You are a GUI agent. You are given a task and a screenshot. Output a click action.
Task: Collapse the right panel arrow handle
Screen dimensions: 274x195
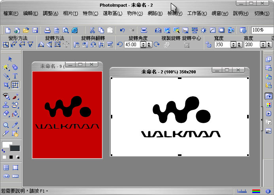(262, 120)
